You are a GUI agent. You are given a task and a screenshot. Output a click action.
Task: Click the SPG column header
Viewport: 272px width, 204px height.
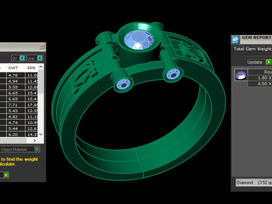(32, 68)
